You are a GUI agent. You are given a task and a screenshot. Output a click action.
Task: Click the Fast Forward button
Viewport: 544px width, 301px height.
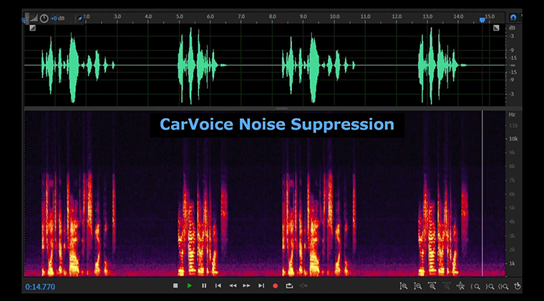point(247,286)
